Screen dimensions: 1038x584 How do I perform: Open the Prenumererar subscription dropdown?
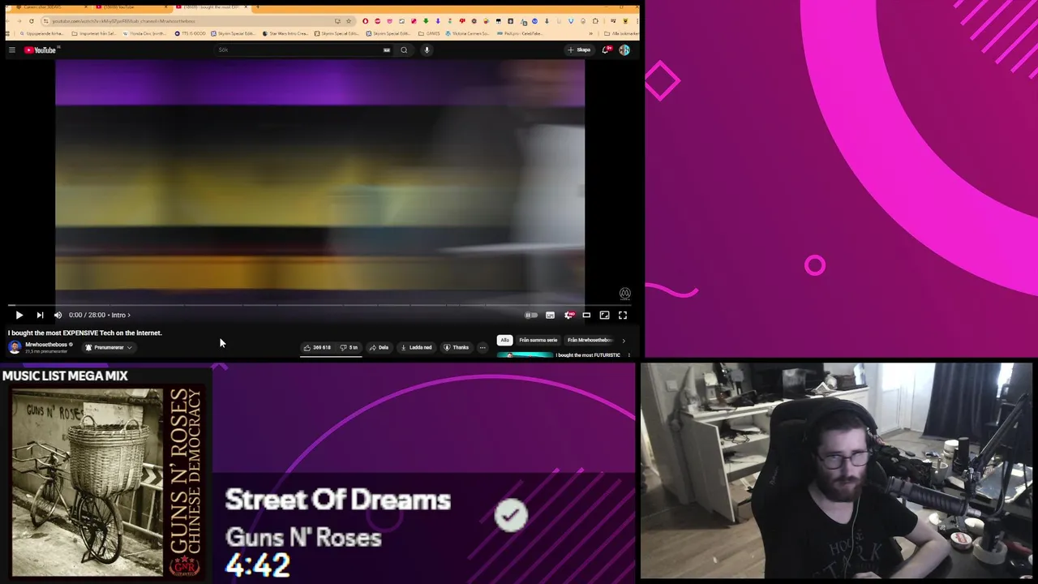tap(109, 347)
